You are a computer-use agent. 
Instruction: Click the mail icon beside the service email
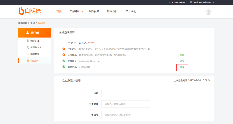191,2
